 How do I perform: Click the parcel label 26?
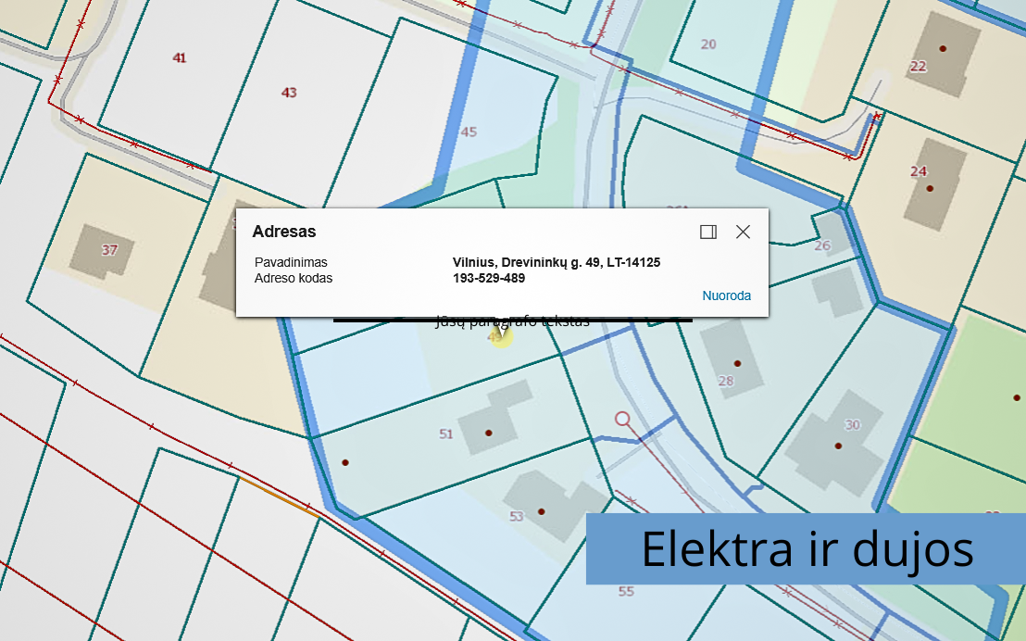point(822,245)
